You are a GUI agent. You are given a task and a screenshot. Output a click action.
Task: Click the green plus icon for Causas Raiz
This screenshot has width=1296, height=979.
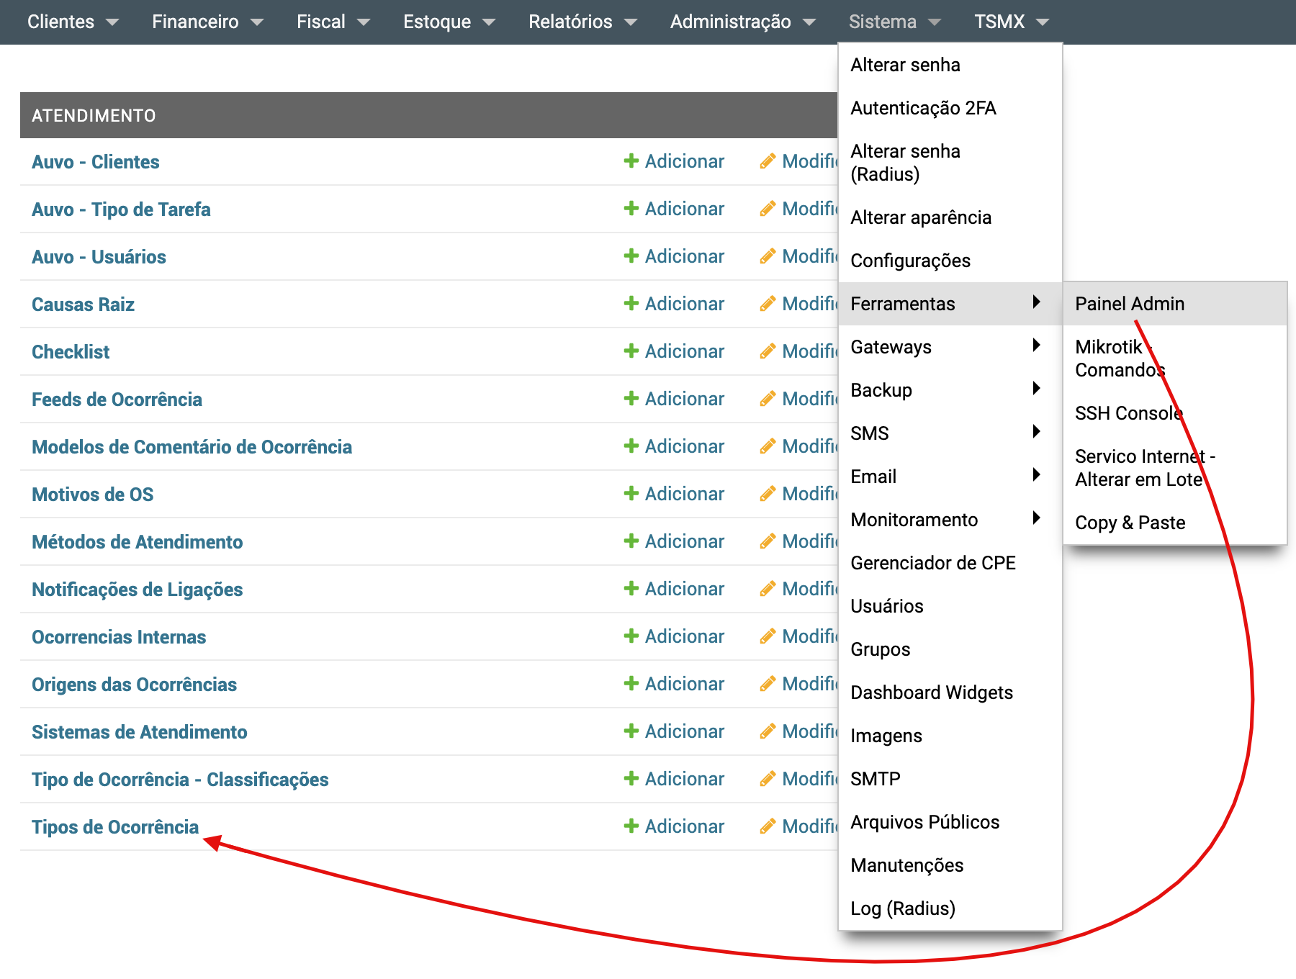631,304
